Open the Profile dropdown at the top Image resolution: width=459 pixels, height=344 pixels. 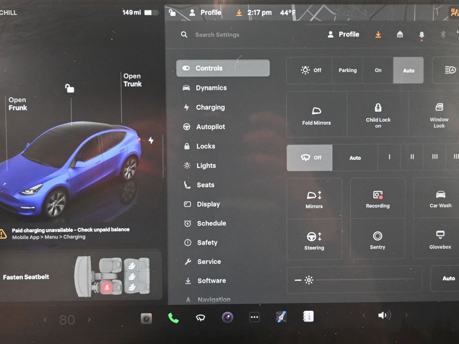pos(343,34)
